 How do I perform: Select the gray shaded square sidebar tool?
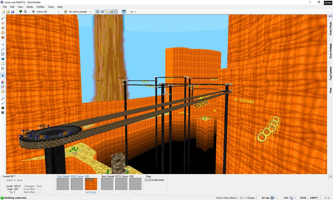click(3, 68)
